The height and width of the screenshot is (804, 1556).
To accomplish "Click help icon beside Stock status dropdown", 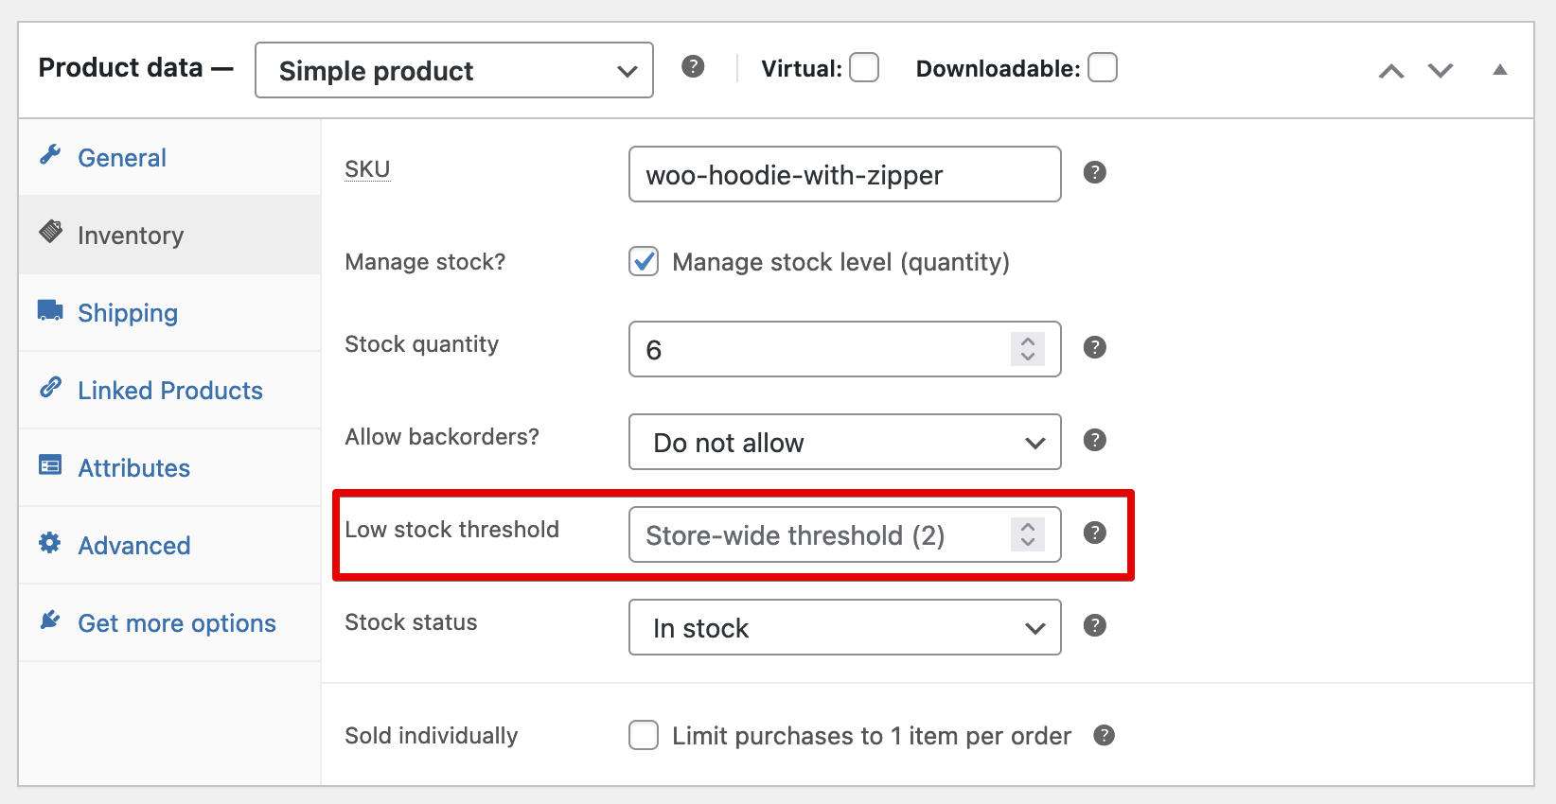I will click(1094, 625).
